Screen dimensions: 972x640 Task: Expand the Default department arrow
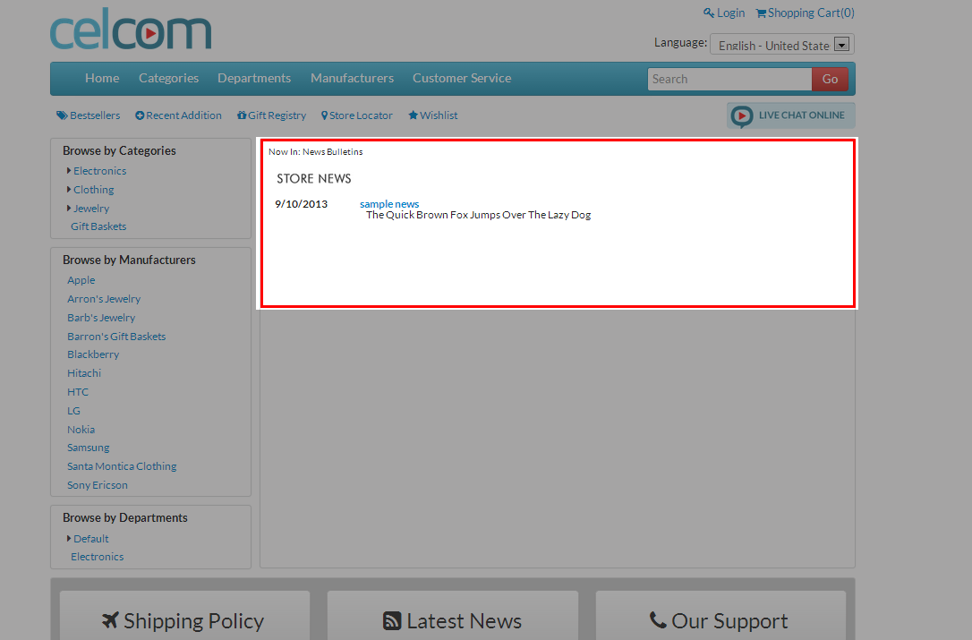pos(69,538)
